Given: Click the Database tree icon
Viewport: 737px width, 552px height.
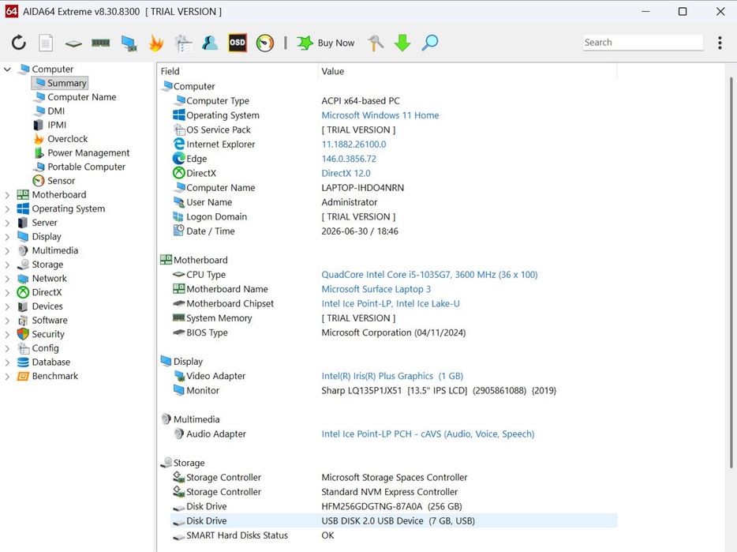Looking at the screenshot, I should point(23,362).
